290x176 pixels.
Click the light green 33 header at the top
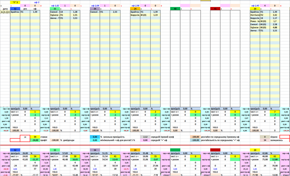pos(55,9)
